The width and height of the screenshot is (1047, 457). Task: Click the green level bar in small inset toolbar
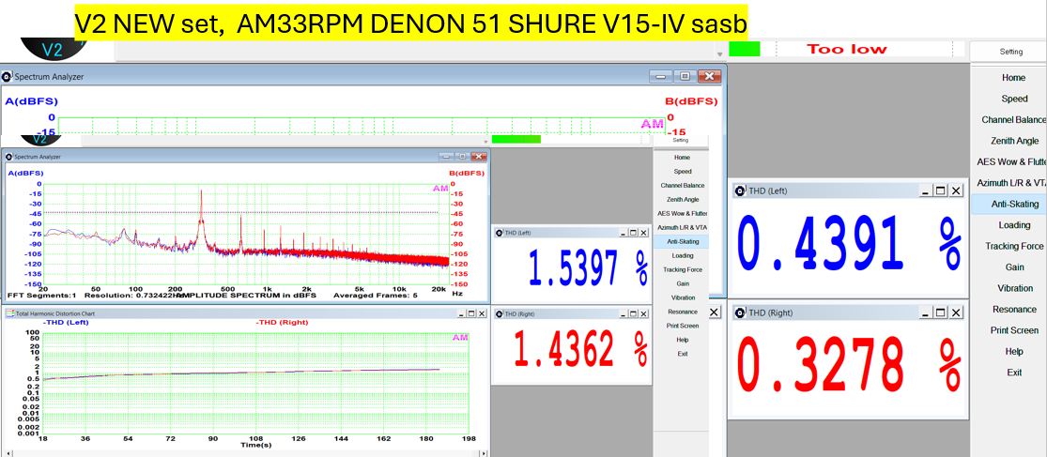point(516,140)
